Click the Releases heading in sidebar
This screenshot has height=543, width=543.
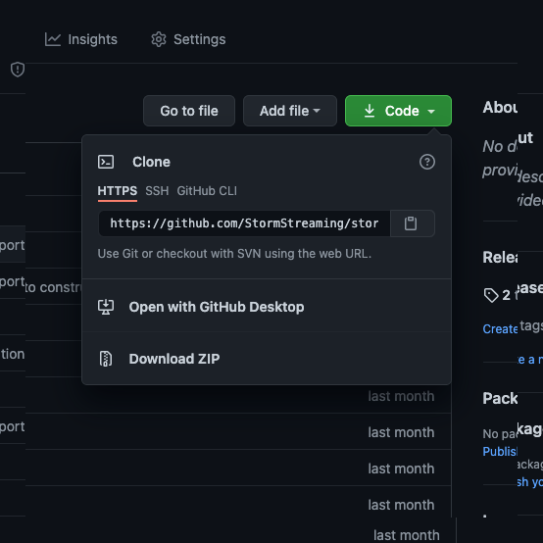coord(500,258)
